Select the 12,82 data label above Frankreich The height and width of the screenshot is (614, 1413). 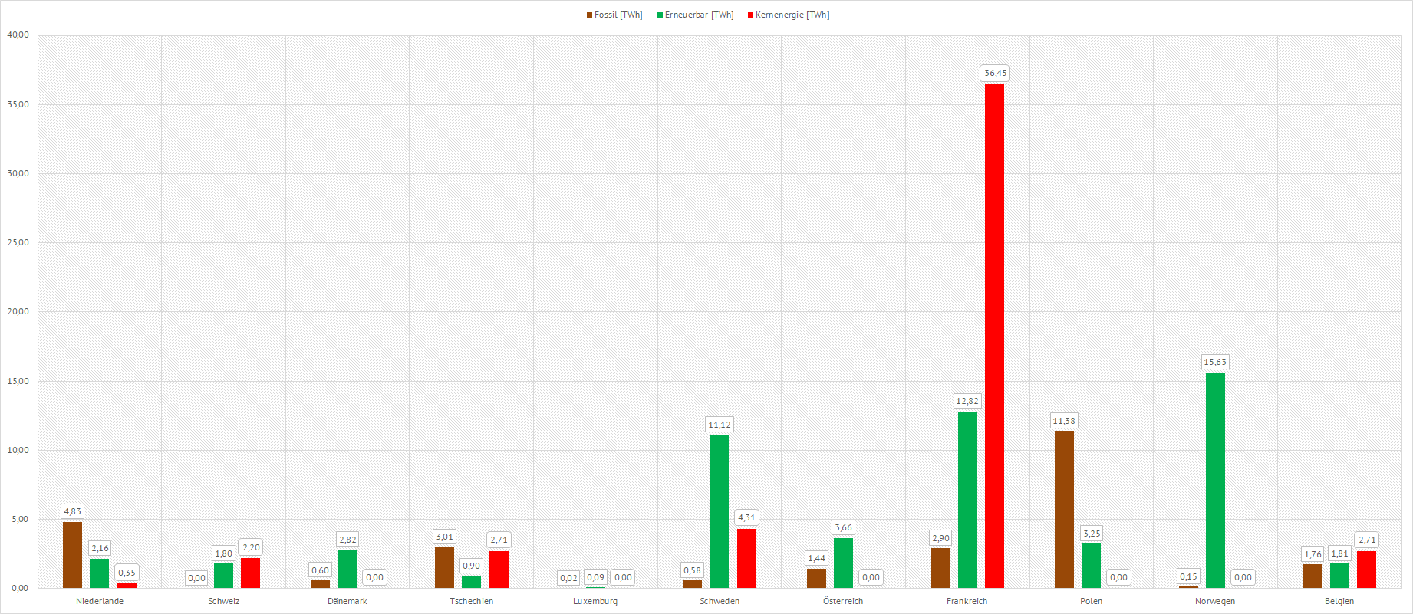(x=967, y=402)
